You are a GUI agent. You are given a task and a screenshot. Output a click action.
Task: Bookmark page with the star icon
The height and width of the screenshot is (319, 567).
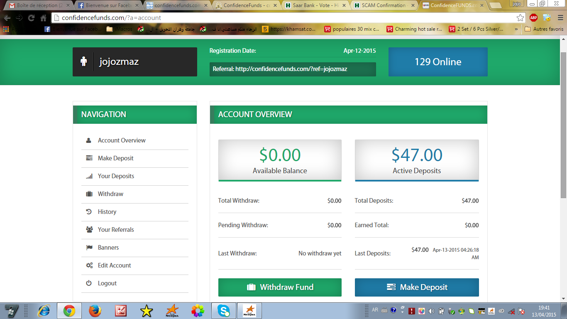pos(520,18)
